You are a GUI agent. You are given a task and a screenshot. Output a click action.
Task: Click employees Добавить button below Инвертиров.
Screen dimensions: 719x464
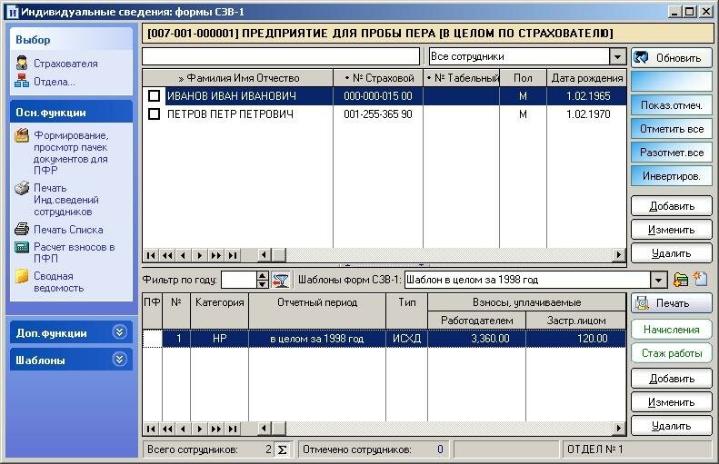click(x=672, y=206)
